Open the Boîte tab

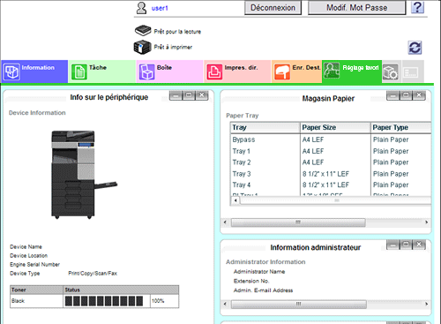click(169, 72)
